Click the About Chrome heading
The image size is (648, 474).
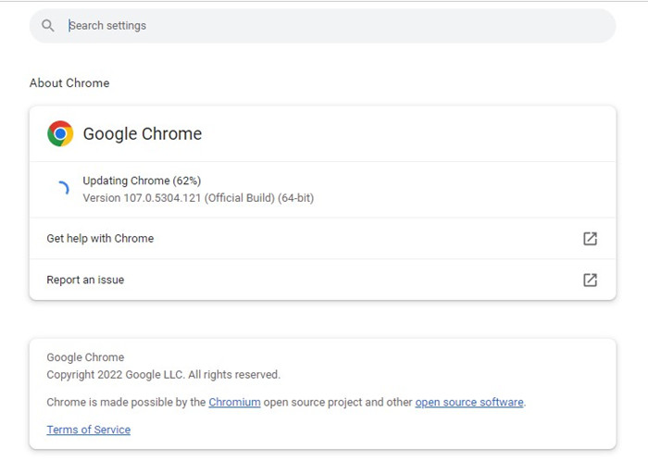coord(69,83)
